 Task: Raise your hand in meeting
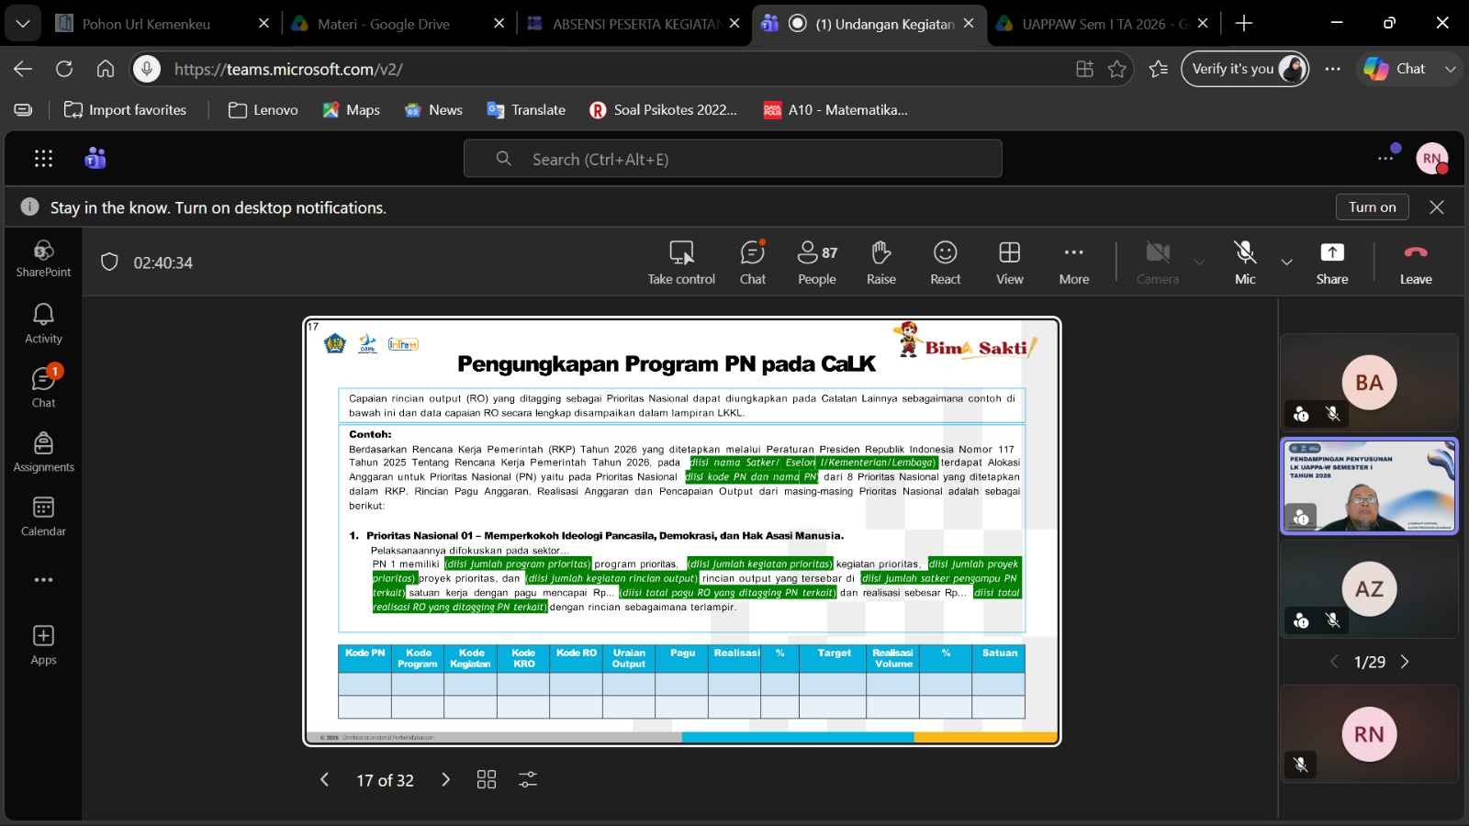point(881,262)
